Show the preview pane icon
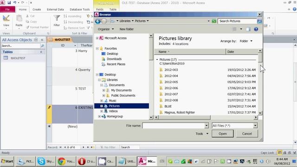The width and height of the screenshot is (297, 167). point(248,29)
